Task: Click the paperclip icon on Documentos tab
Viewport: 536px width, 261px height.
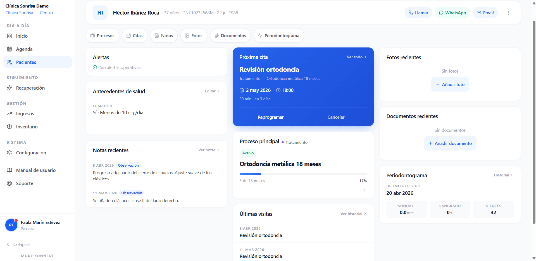Action: tap(216, 35)
